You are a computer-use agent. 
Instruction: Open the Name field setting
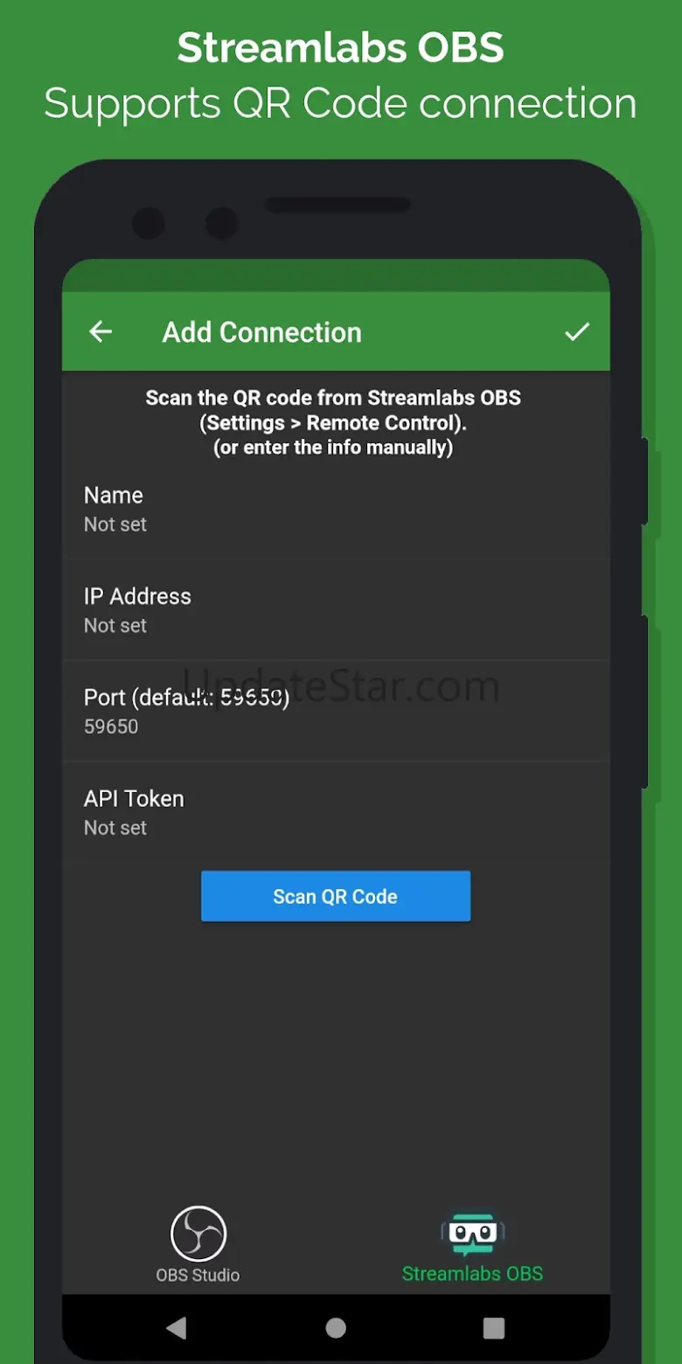(336, 509)
